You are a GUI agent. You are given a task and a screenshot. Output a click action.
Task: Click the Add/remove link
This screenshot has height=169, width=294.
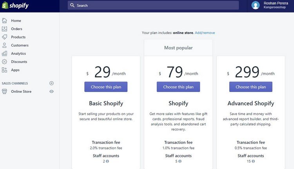tap(205, 33)
